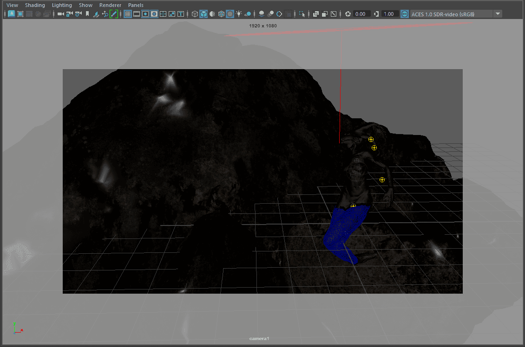The width and height of the screenshot is (525, 347).
Task: Click the highlighted 'A' icon starting the toolbar
Action: [x=12, y=14]
